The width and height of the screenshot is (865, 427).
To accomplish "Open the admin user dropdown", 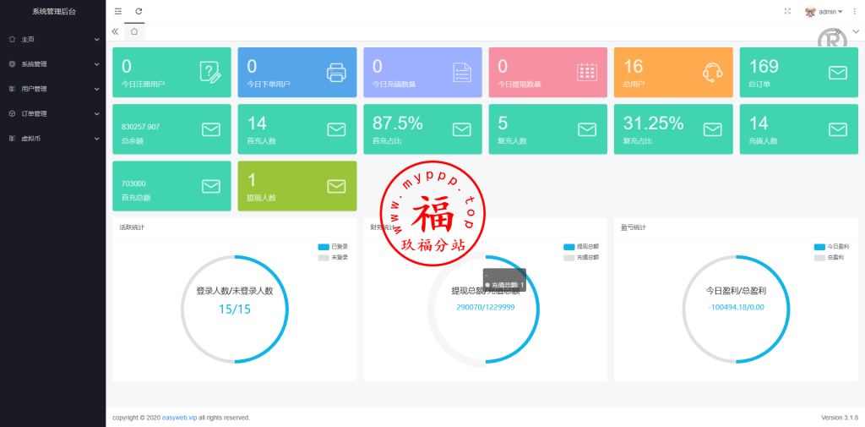I will point(823,11).
